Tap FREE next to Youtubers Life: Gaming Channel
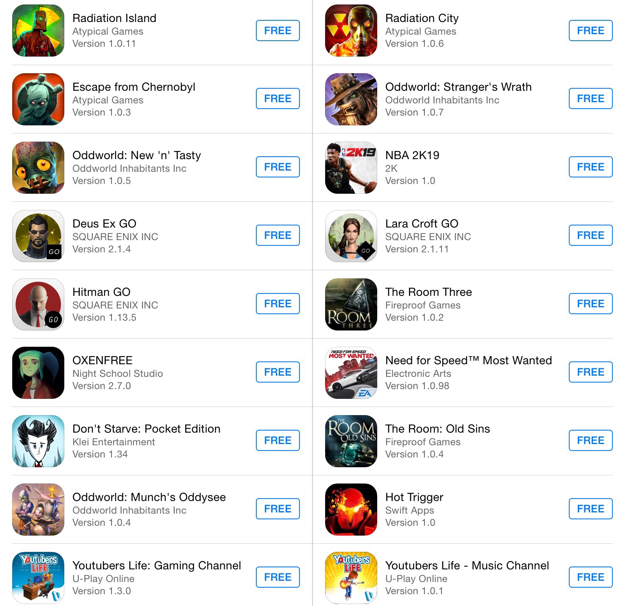 click(x=278, y=577)
